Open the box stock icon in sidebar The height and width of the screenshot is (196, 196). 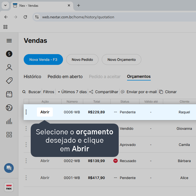[x=9, y=94]
